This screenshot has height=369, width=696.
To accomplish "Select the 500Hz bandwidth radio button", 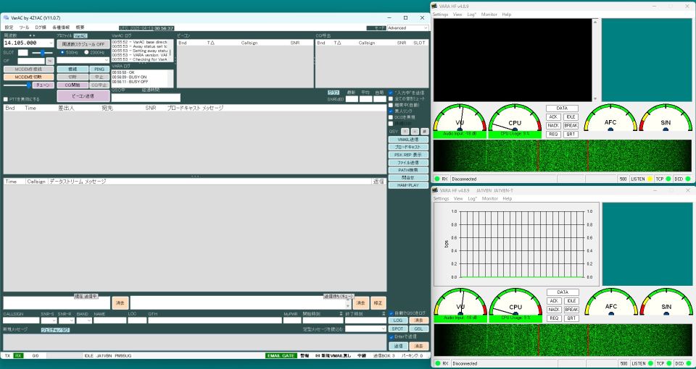I will [62, 52].
